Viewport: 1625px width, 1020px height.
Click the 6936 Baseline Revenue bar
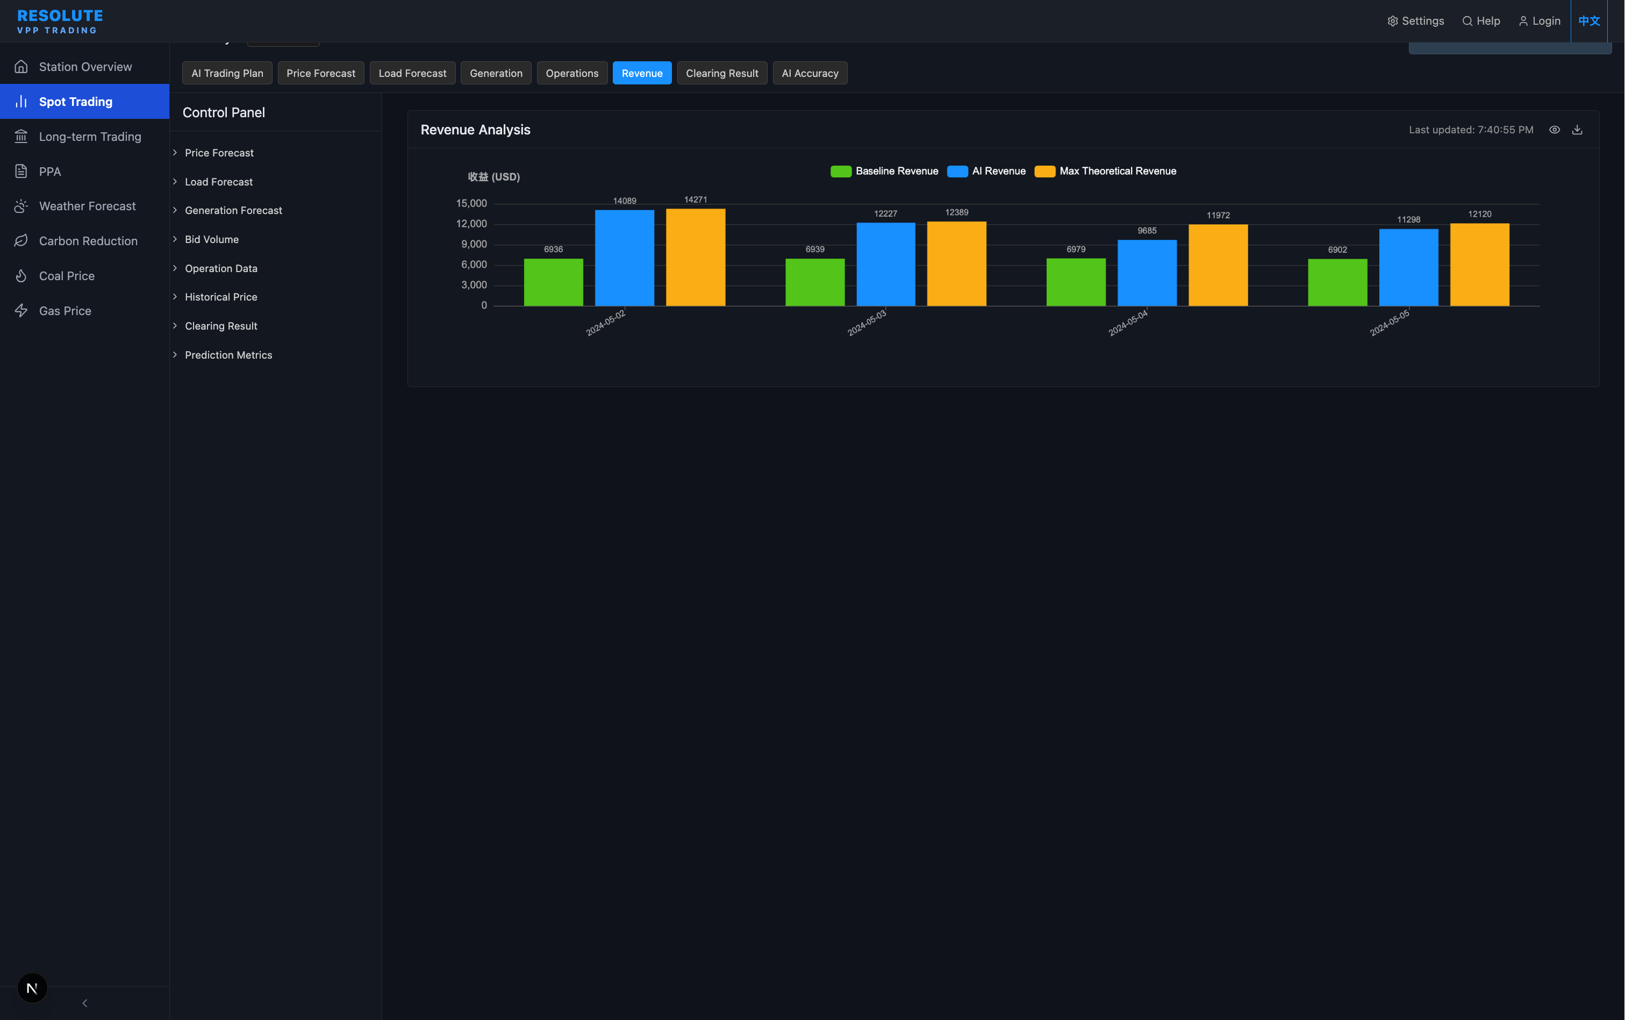pos(553,282)
